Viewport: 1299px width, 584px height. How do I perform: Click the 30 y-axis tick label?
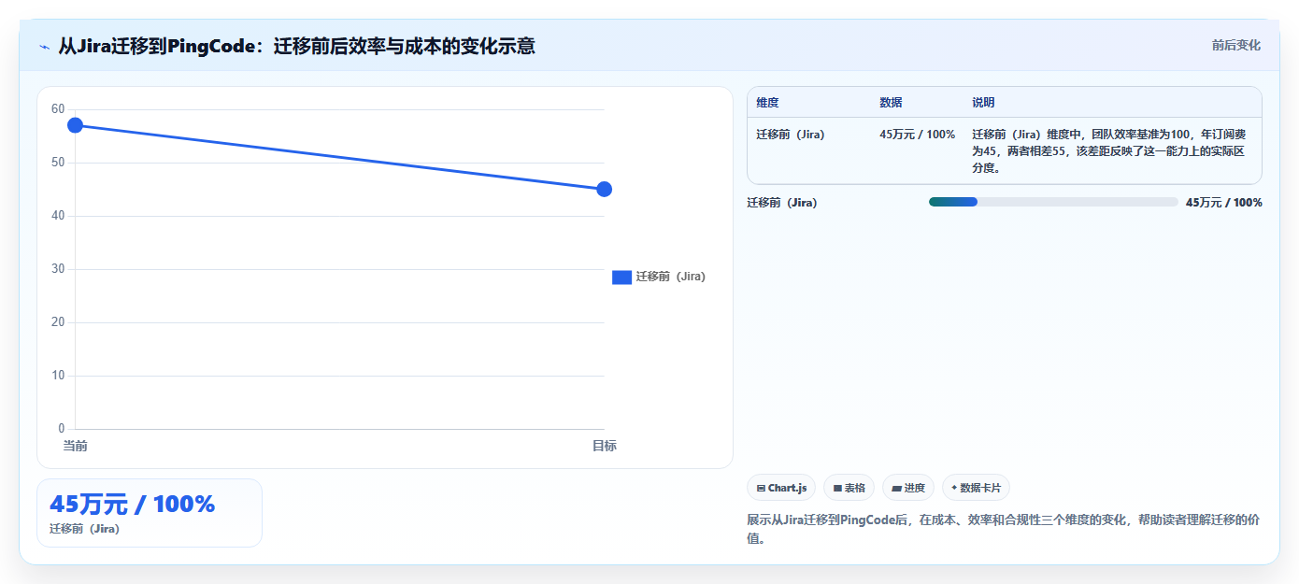(x=58, y=269)
